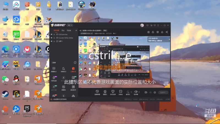
Task: Open the microphone tool in the toolbox's second row
Action: coord(54,79)
